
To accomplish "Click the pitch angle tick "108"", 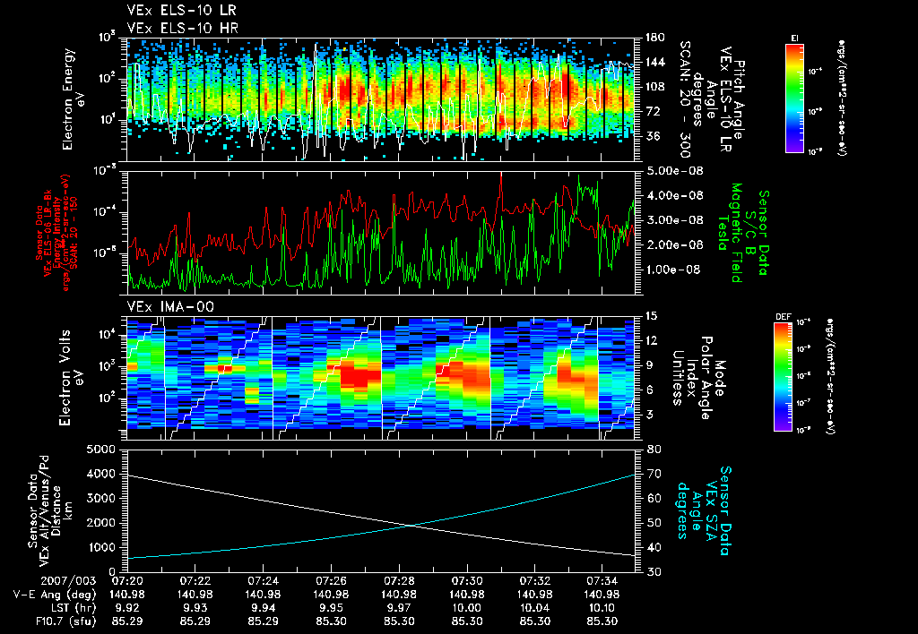I will click(x=654, y=87).
